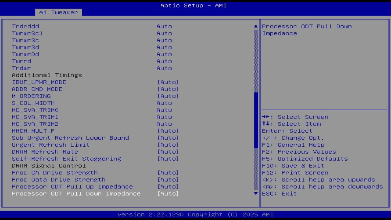
Task: Open DRAM Refresh Rate [Auto] value
Action: pyautogui.click(x=168, y=152)
